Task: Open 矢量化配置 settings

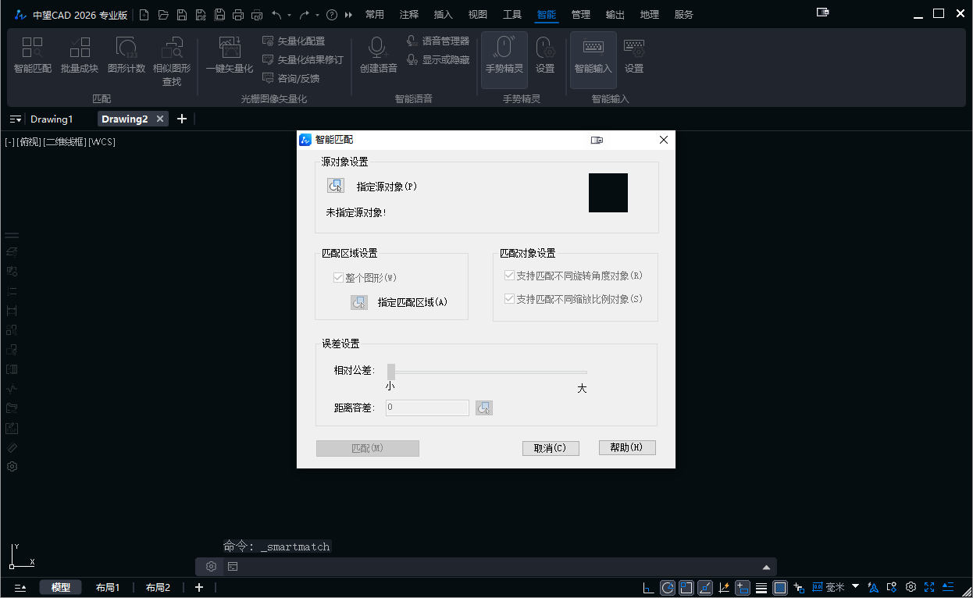Action: point(294,41)
